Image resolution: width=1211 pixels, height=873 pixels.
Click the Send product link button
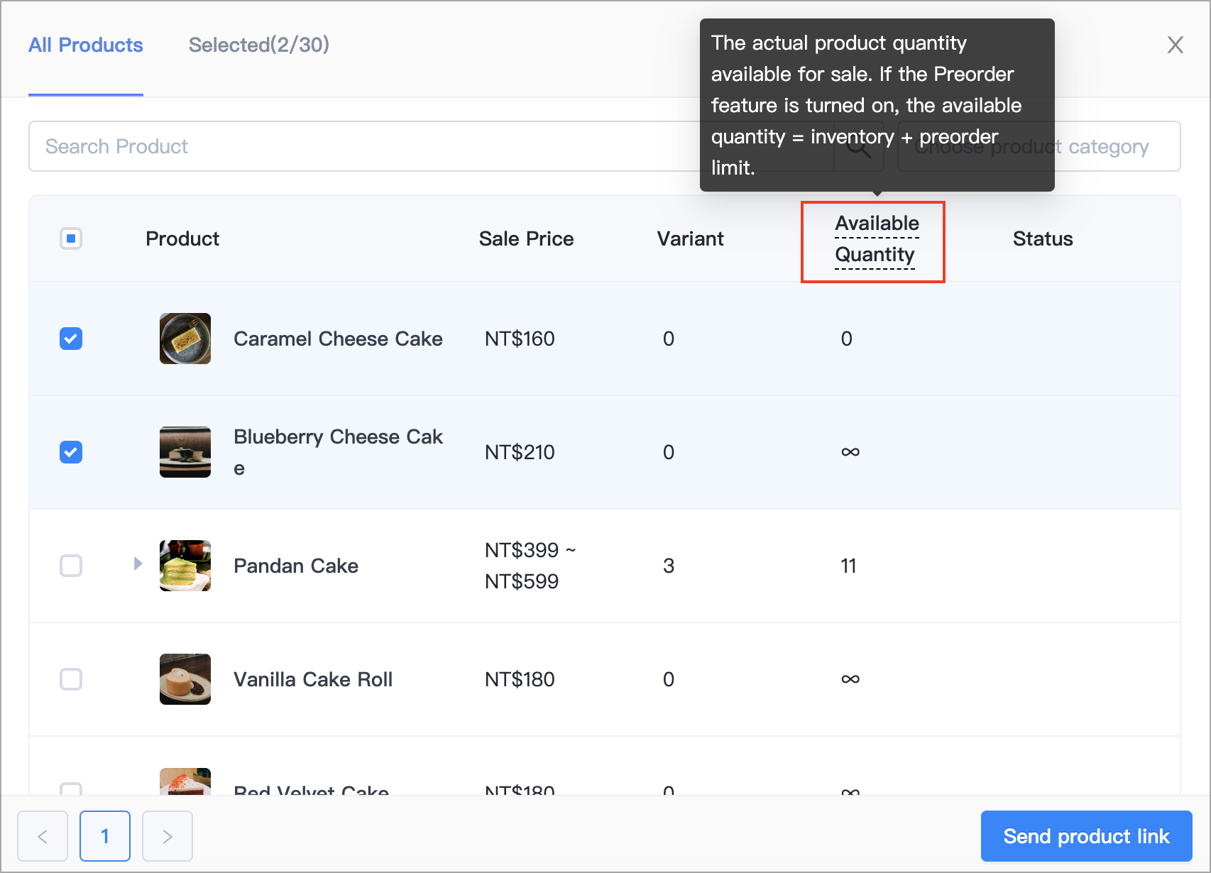coord(1086,836)
